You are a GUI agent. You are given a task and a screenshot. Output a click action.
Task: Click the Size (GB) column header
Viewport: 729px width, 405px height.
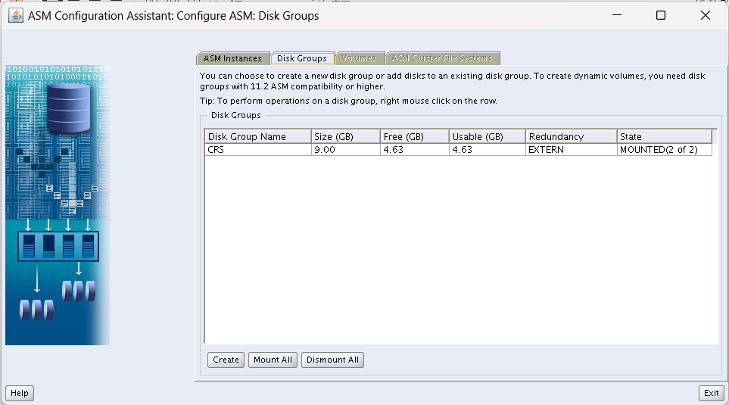pos(346,136)
